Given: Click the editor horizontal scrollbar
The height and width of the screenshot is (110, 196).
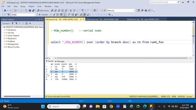Looking at the screenshot, I should click(x=122, y=58).
